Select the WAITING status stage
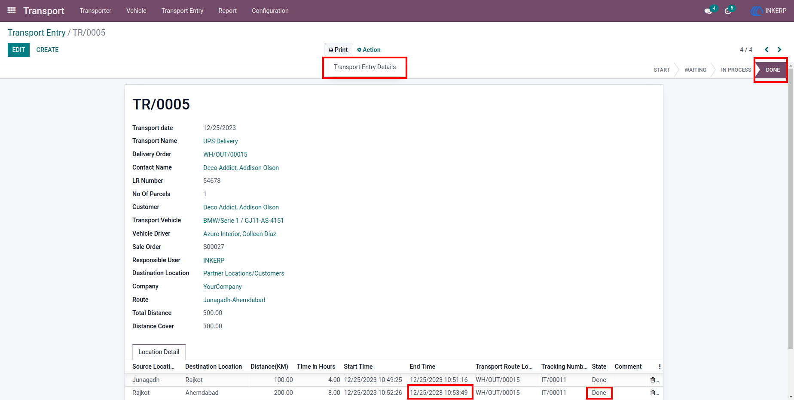This screenshot has height=400, width=794. click(x=695, y=70)
